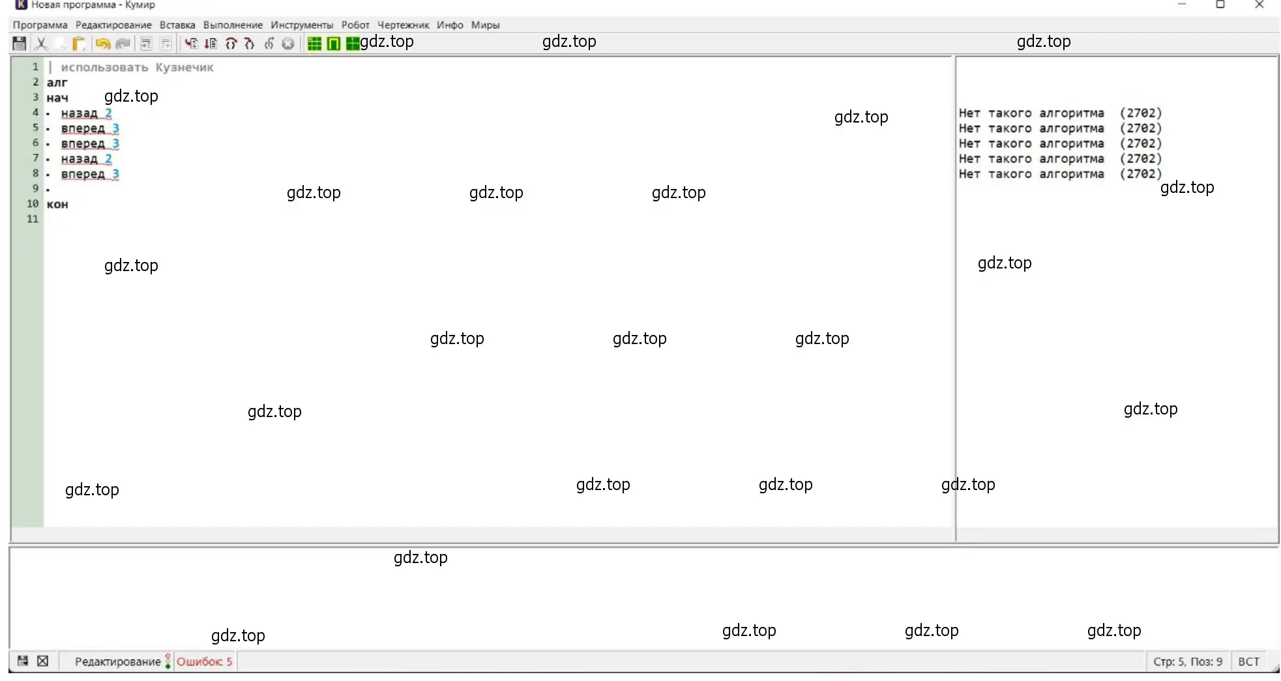Click 'вперед 3' on line 6
This screenshot has width=1281, height=681.
coord(90,143)
